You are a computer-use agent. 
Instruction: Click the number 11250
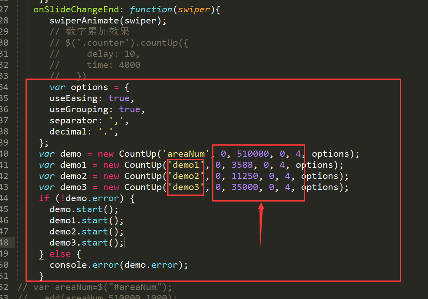(x=245, y=176)
